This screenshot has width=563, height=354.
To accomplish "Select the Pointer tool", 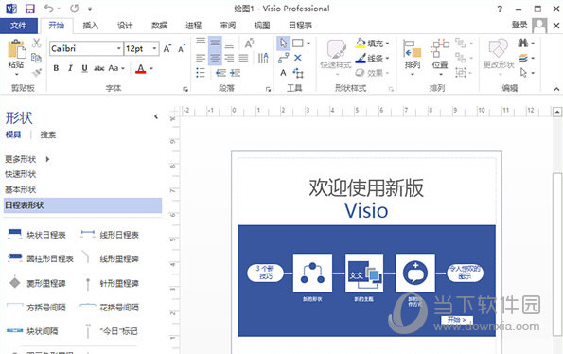I will point(283,44).
